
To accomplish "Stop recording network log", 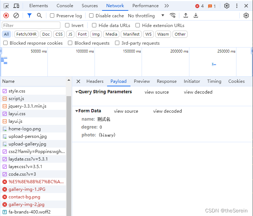I will (x=6, y=16).
